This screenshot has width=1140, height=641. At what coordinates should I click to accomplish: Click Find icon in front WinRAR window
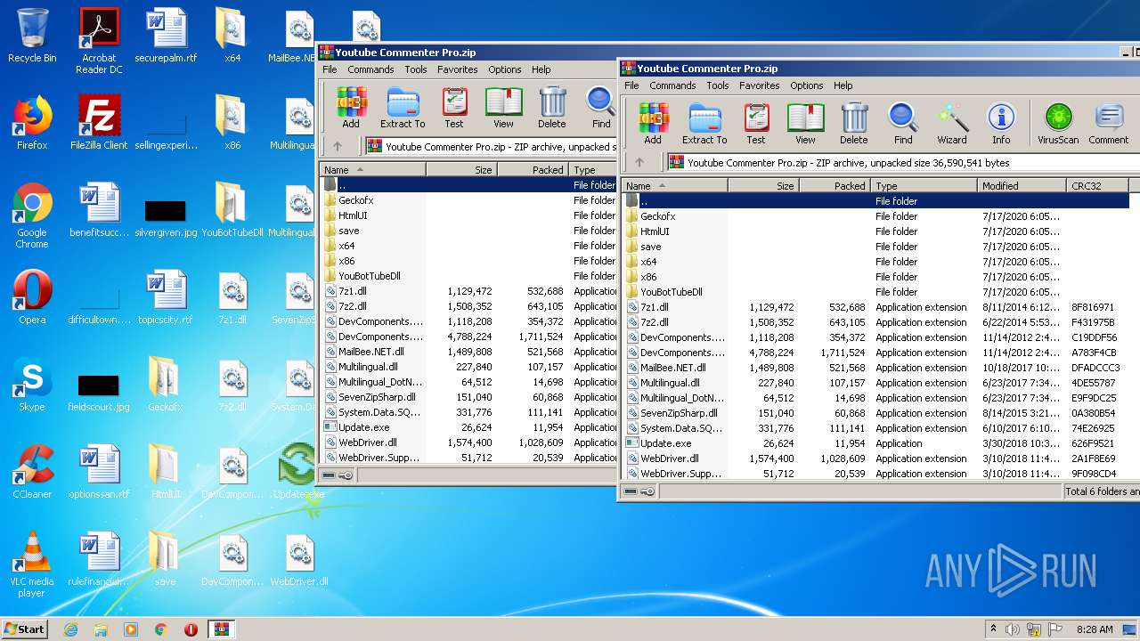point(903,123)
